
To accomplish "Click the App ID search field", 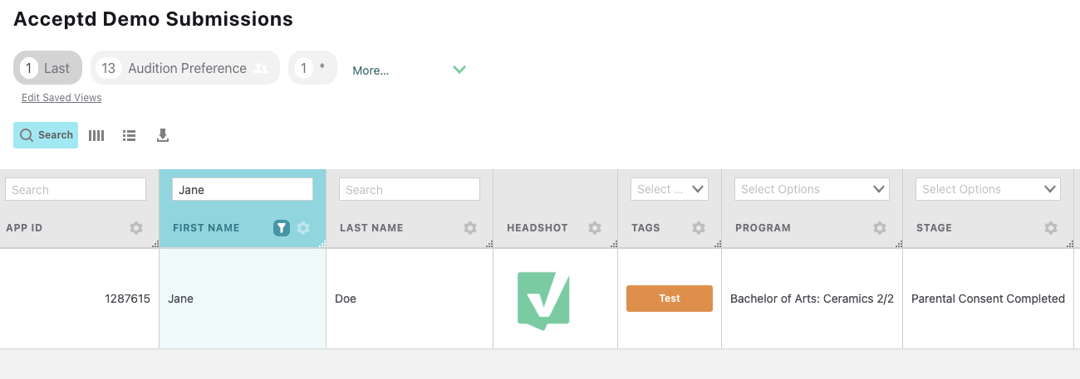I will pos(76,189).
